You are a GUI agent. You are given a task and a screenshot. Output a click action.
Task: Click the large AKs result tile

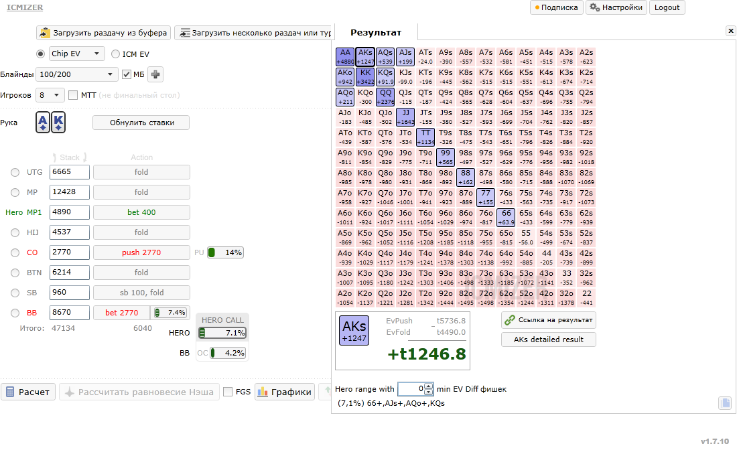click(354, 330)
